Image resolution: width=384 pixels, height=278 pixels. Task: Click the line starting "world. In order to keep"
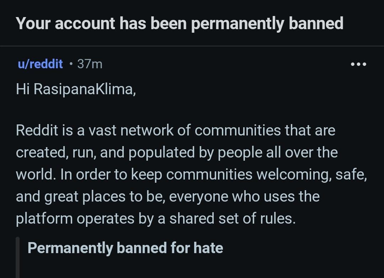(191, 175)
